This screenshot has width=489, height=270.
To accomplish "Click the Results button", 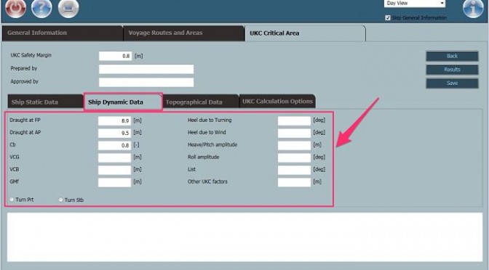I will click(452, 70).
